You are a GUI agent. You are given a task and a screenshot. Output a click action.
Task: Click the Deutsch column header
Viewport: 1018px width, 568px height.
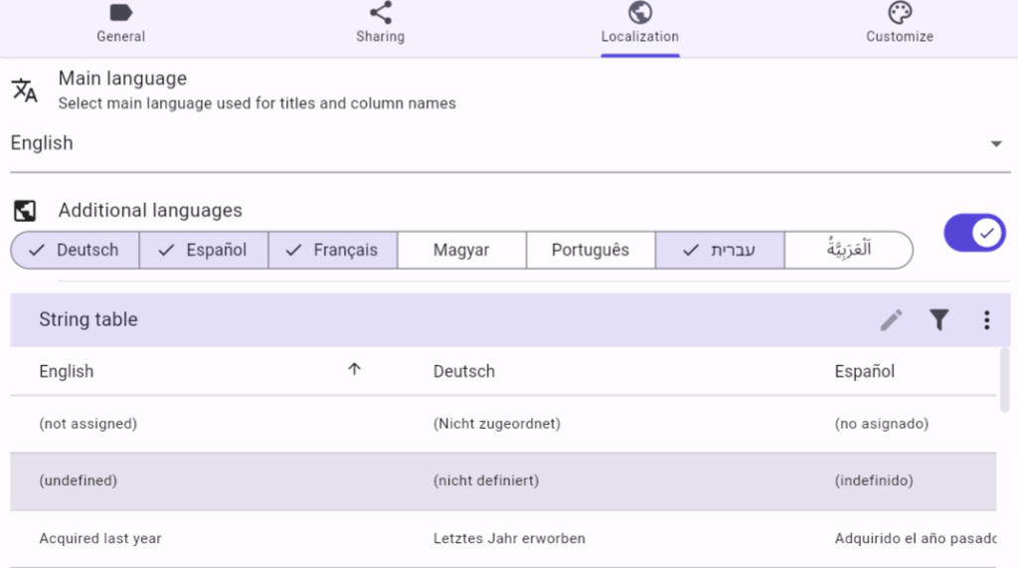464,371
